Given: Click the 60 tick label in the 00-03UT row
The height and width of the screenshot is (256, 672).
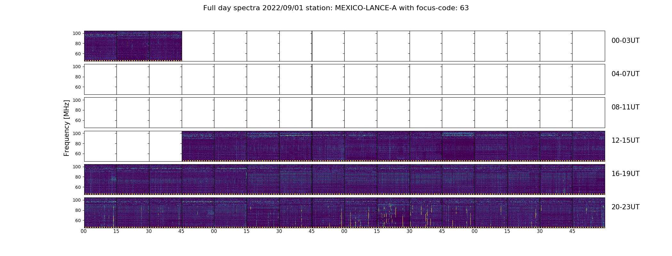Looking at the screenshot, I should tap(78, 54).
